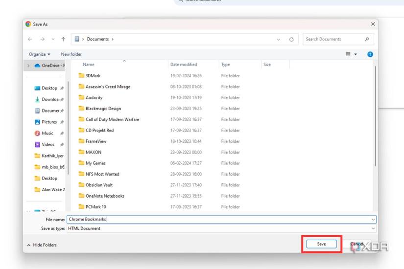Create a New folder
This screenshot has height=269, width=404.
[x=71, y=54]
